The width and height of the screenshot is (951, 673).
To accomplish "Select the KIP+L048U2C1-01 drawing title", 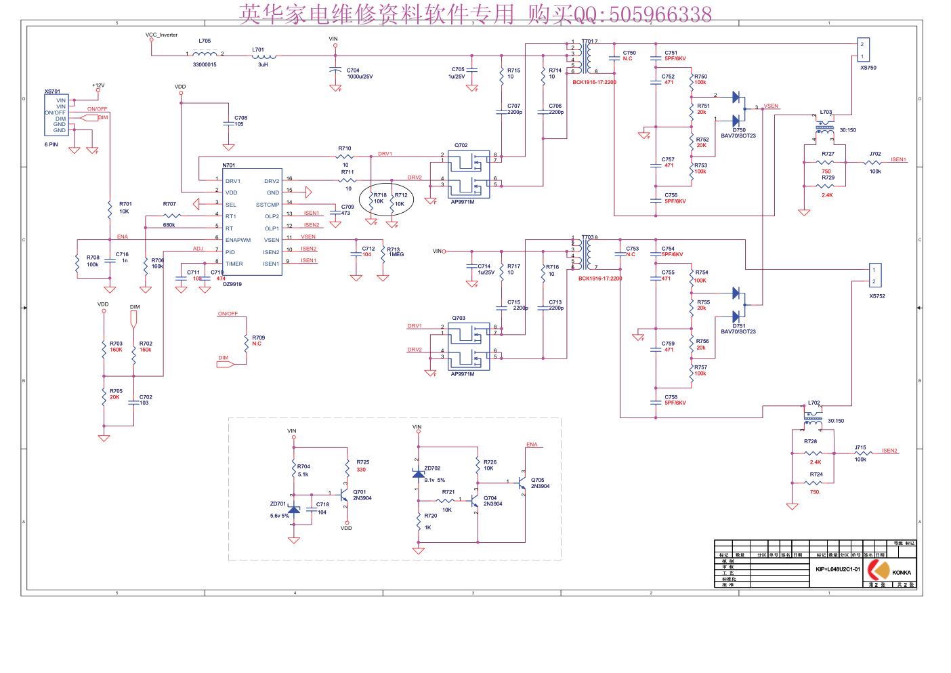I will pyautogui.click(x=837, y=569).
